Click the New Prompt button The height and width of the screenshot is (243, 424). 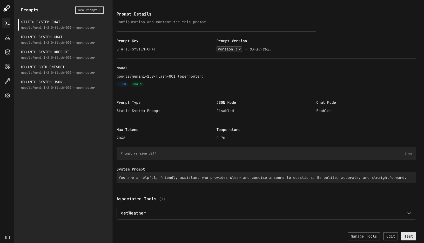[89, 10]
